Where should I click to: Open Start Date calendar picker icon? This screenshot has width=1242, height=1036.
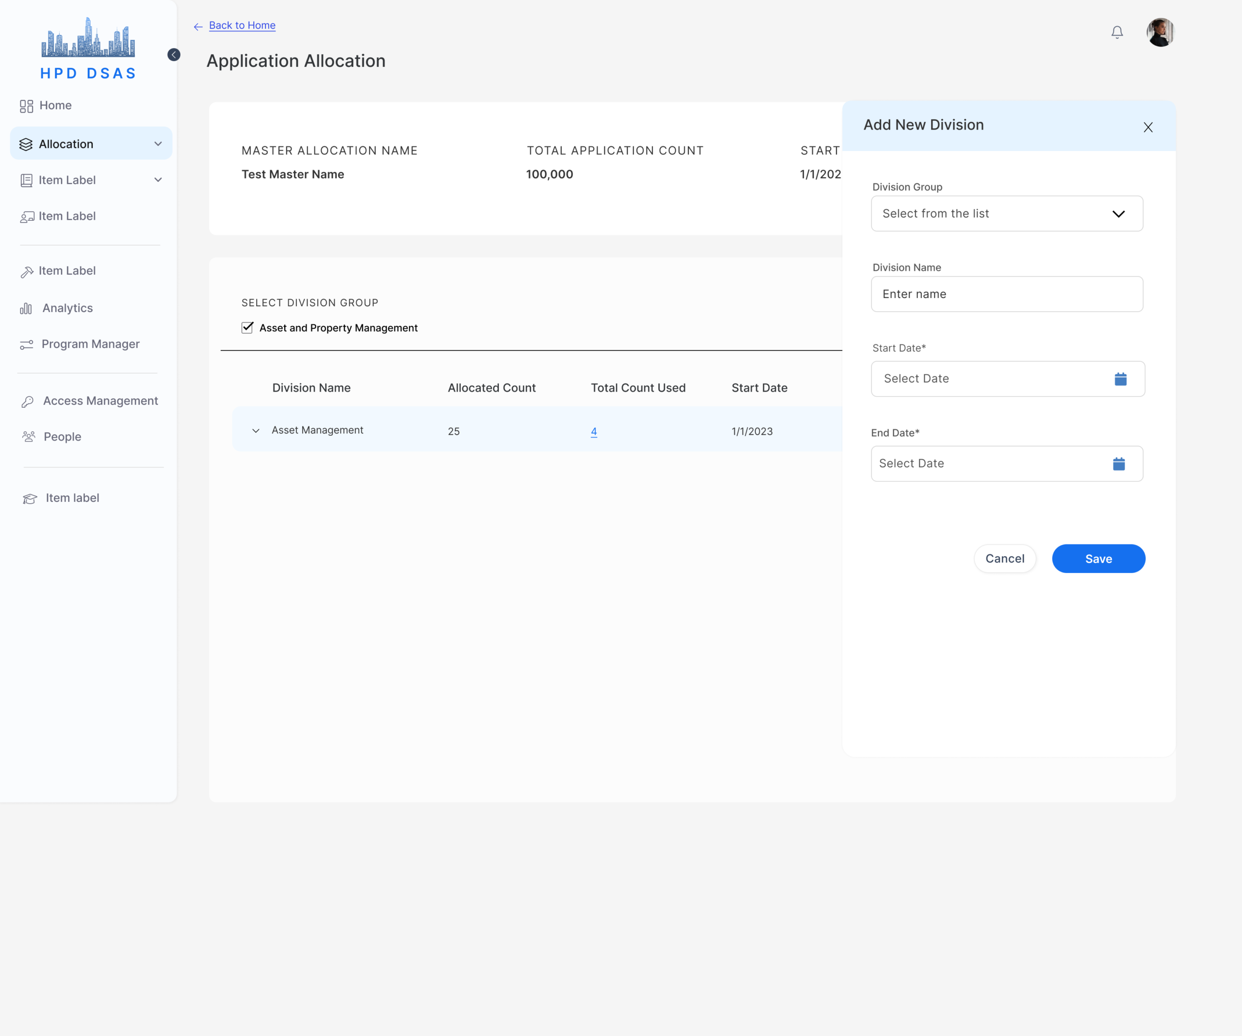coord(1120,378)
